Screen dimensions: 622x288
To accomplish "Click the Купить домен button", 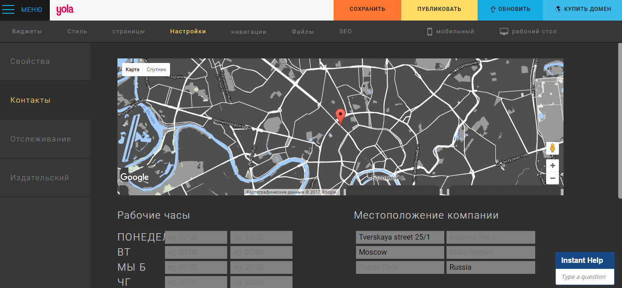I will click(582, 9).
